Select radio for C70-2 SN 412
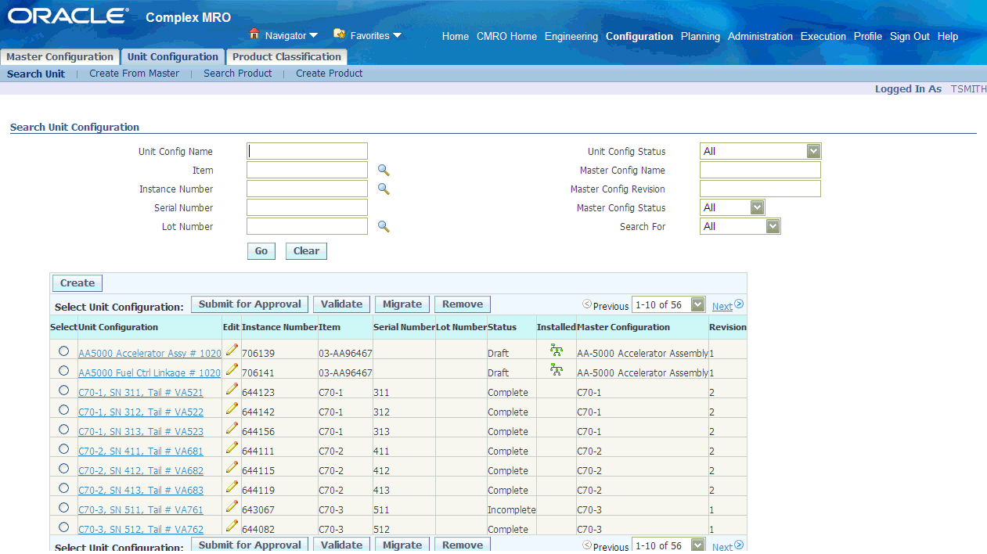This screenshot has width=987, height=554. click(x=63, y=469)
